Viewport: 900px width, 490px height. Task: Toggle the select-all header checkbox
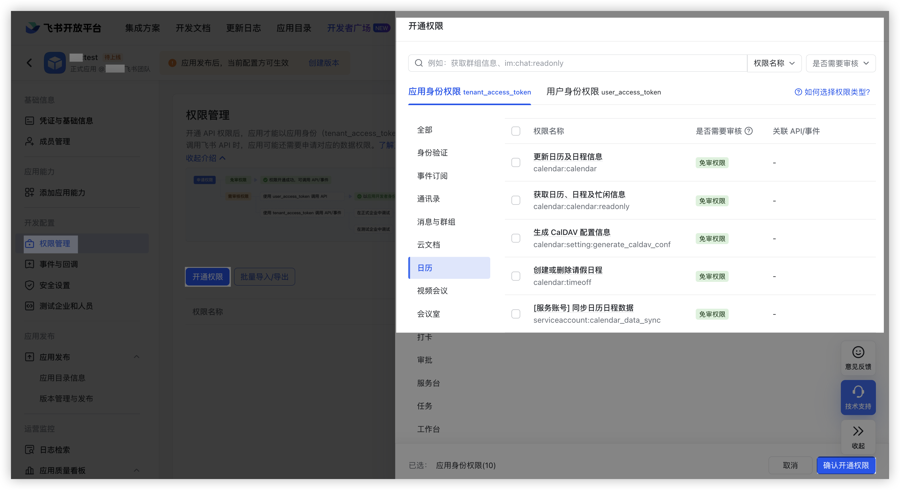(516, 131)
